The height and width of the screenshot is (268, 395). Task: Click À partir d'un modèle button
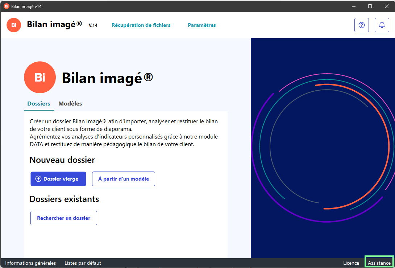(x=124, y=179)
